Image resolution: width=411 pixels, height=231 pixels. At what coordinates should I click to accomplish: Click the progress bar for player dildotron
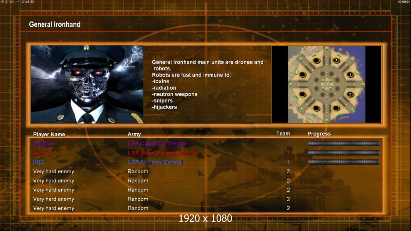coord(344,143)
